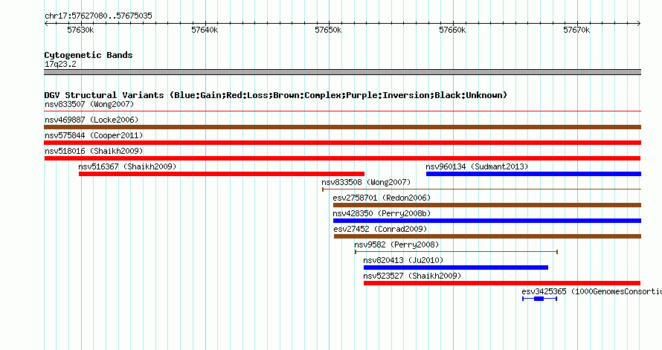Click the chr17:57627080..57675035 coordinate label
Image resolution: width=662 pixels, height=350 pixels.
click(98, 16)
